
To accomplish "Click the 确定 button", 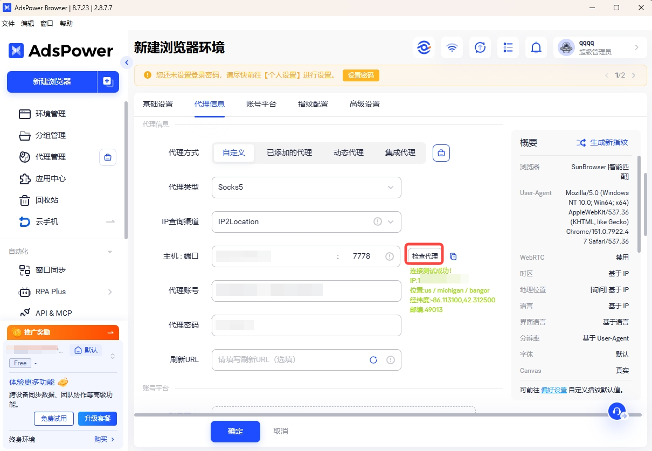I will (x=235, y=432).
